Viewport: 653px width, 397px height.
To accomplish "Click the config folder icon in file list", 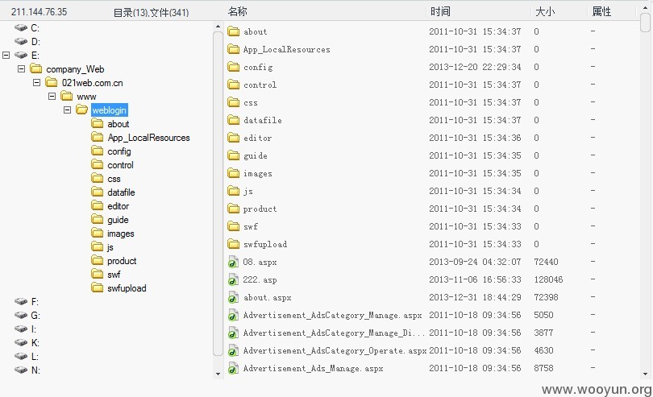I will (x=234, y=67).
